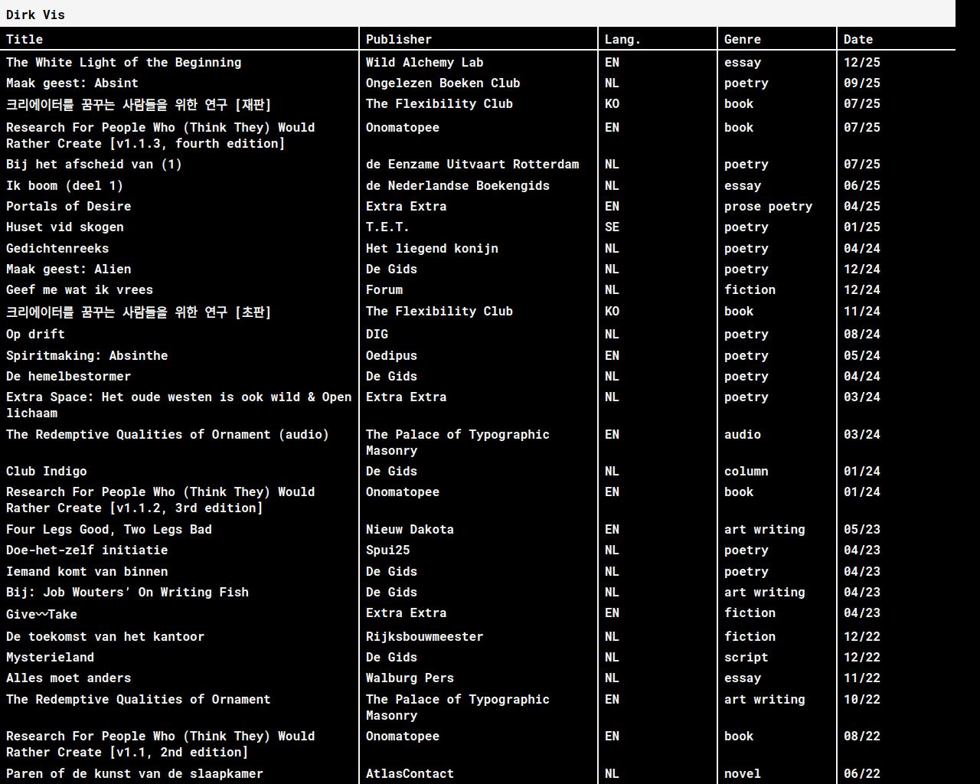Click the Wild Alchemy Lab publisher
The height and width of the screenshot is (784, 980).
(424, 63)
